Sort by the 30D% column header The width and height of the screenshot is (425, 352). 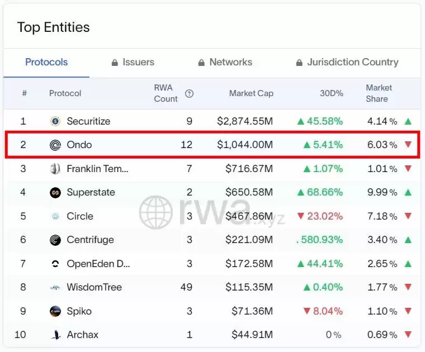click(x=331, y=93)
